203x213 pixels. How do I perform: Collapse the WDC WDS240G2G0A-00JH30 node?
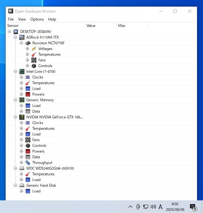16,168
